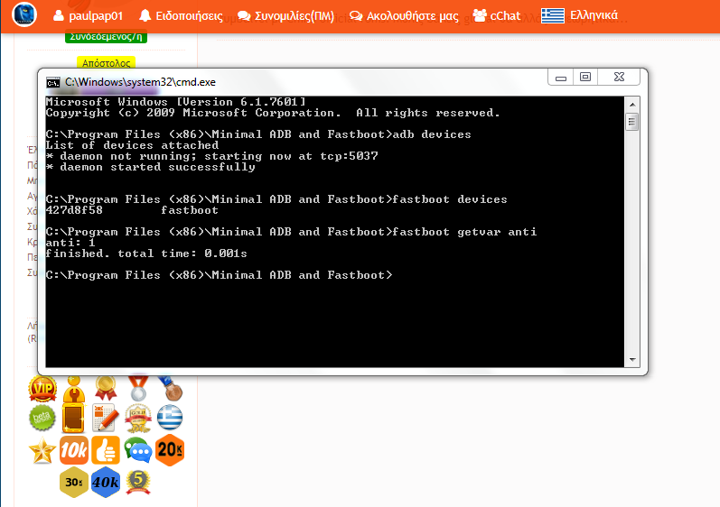720x507 pixels.
Task: Click the yellow Απόστολος rank badge
Action: pos(106,63)
